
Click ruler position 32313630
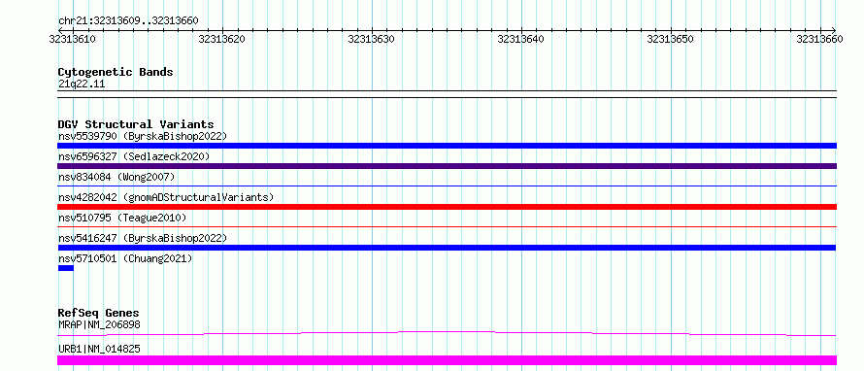pos(372,39)
